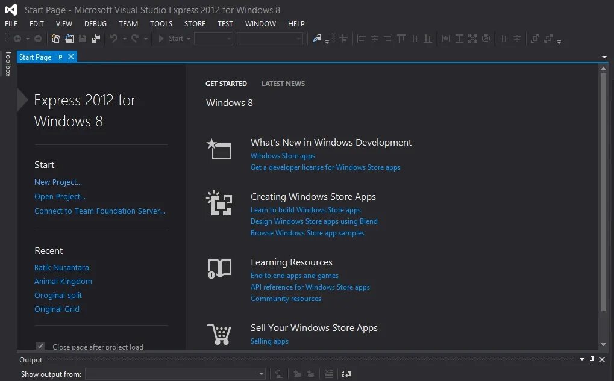Click the Navigate Backward arrow icon
The image size is (614, 381).
[17, 39]
